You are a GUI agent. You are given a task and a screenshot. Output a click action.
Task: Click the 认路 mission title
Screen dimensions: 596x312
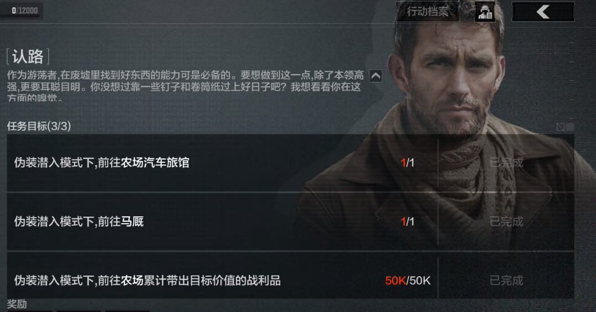pos(28,57)
